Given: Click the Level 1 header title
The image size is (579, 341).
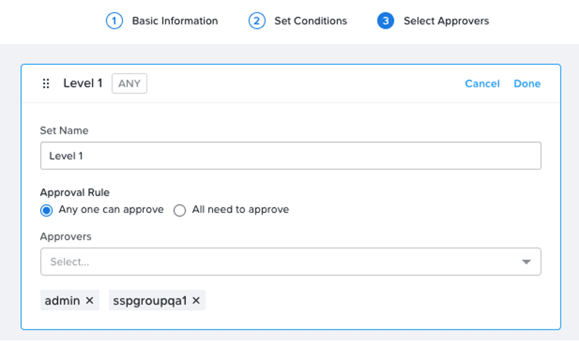Looking at the screenshot, I should pos(83,83).
